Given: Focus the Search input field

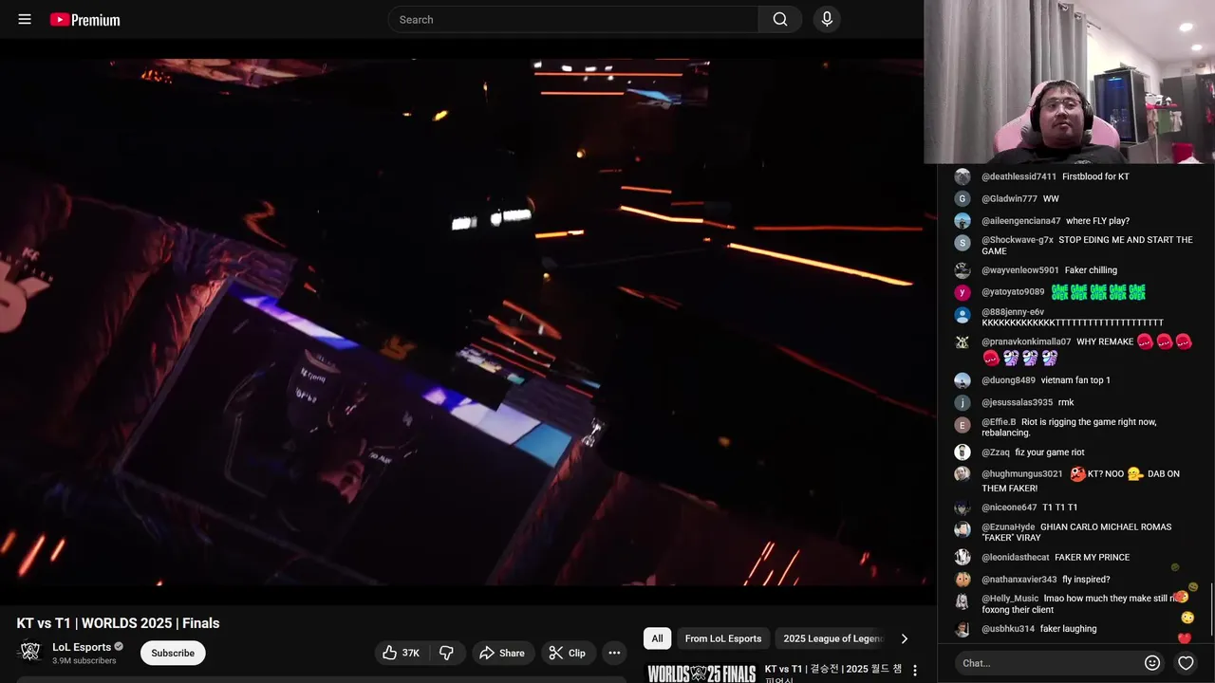Looking at the screenshot, I should [573, 19].
